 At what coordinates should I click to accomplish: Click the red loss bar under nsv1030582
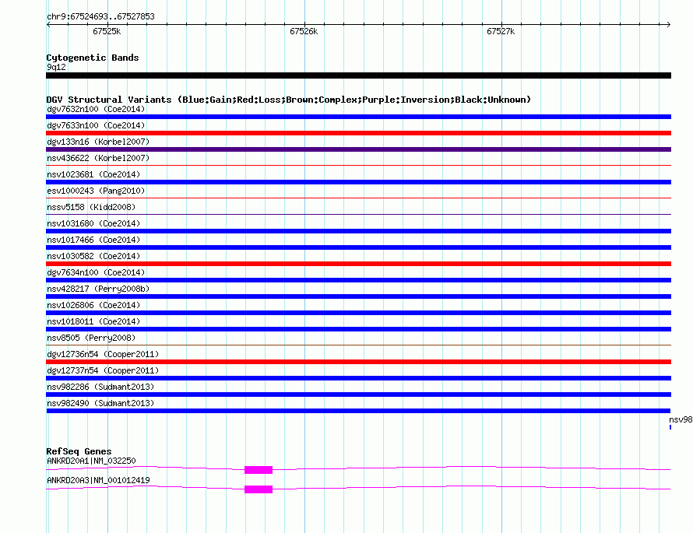[358, 264]
